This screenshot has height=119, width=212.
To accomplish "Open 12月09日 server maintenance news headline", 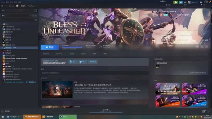I will [93, 85].
